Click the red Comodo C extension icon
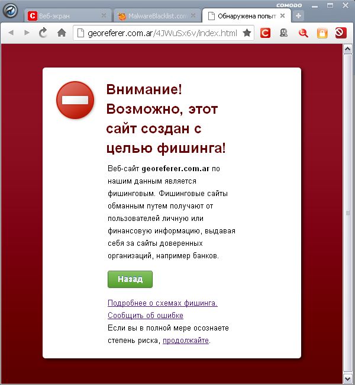 tap(265, 33)
